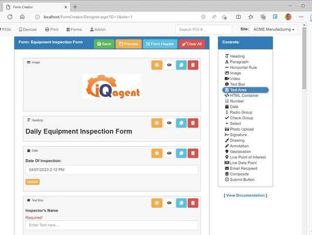Save the Equipment Inspection Form

[104, 44]
